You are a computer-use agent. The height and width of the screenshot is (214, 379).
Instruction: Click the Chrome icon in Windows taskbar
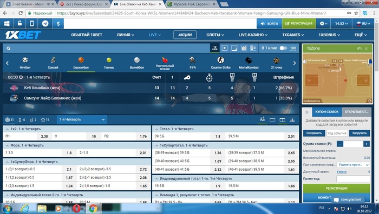(93, 209)
